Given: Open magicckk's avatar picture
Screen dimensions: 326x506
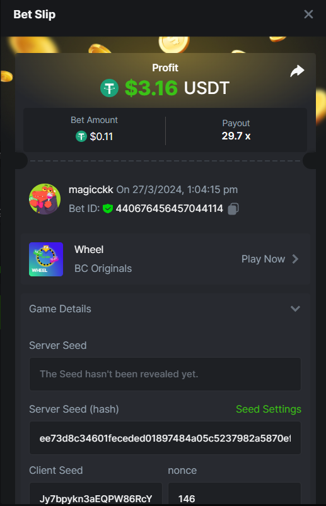Looking at the screenshot, I should pyautogui.click(x=45, y=199).
